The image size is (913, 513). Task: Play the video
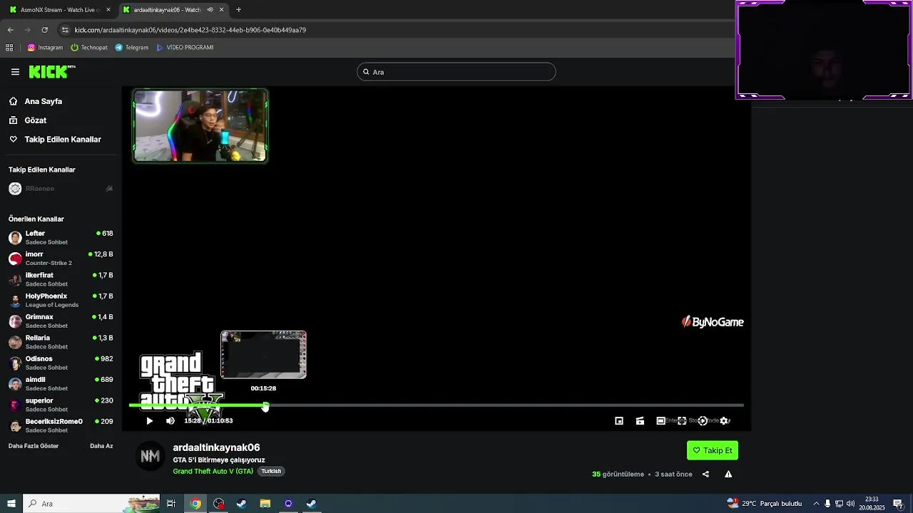click(149, 421)
